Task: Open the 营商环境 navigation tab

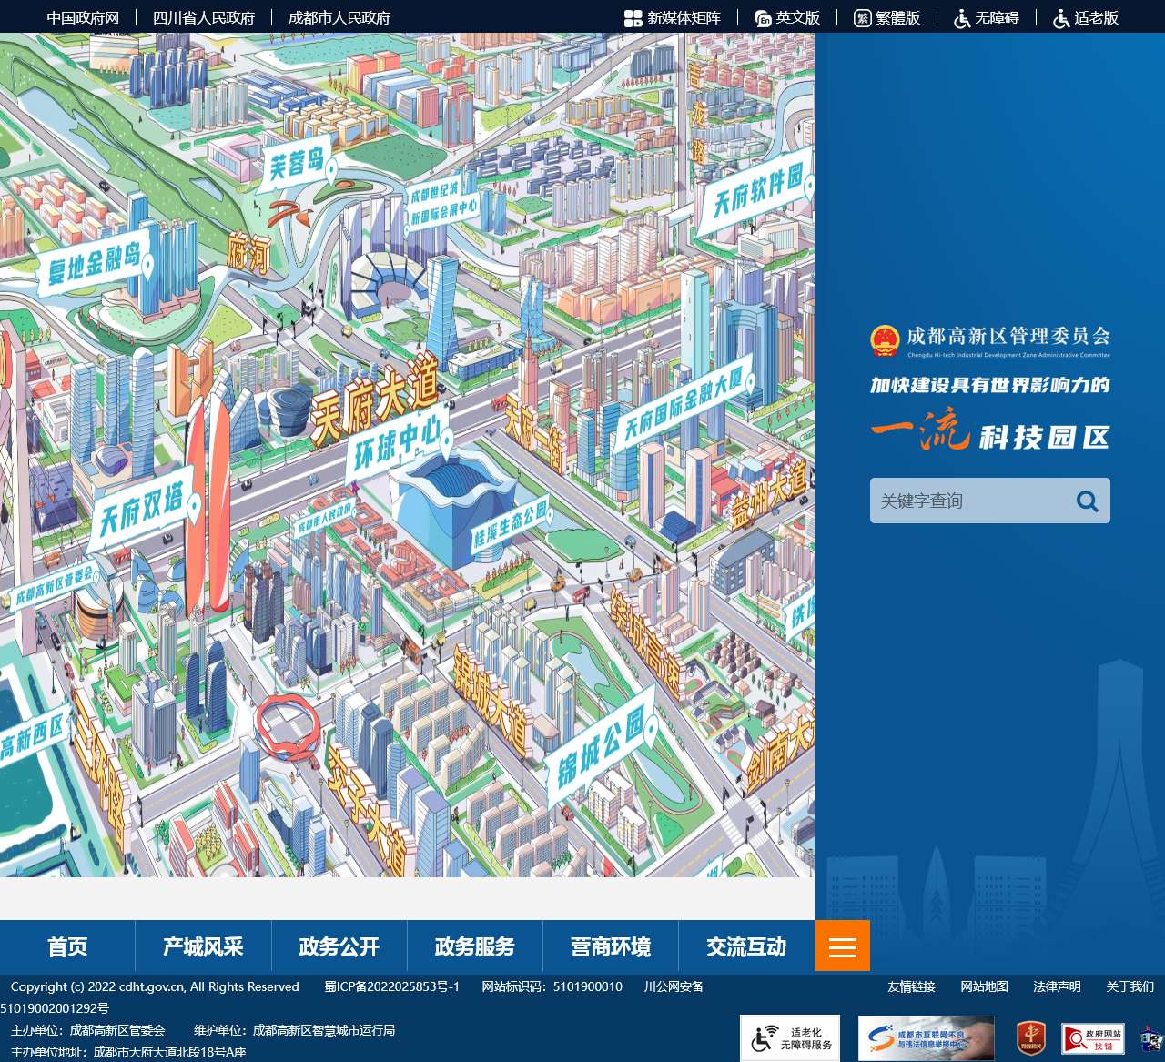Action: coord(611,946)
